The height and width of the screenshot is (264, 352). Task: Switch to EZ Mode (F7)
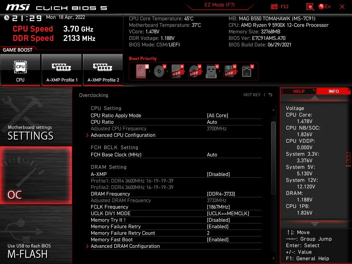[x=219, y=5]
